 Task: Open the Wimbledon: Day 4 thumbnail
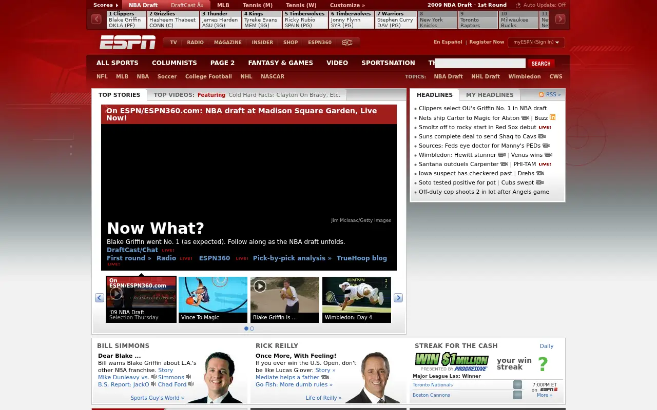point(357,300)
